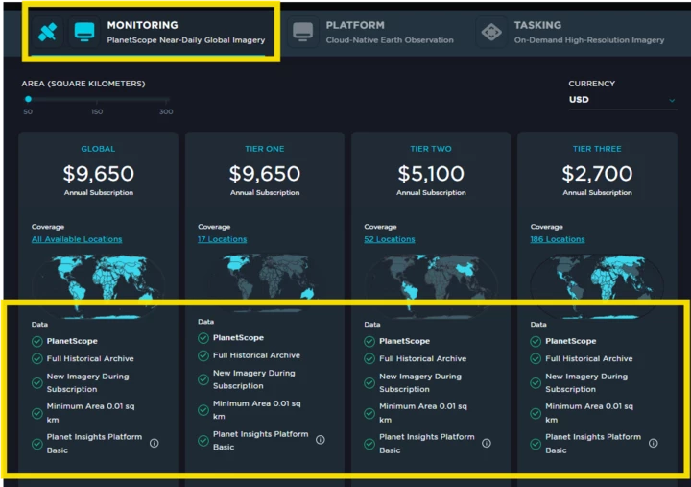This screenshot has height=487, width=691.
Task: Click the cyan monitor icon beside Monitoring
Action: point(84,32)
